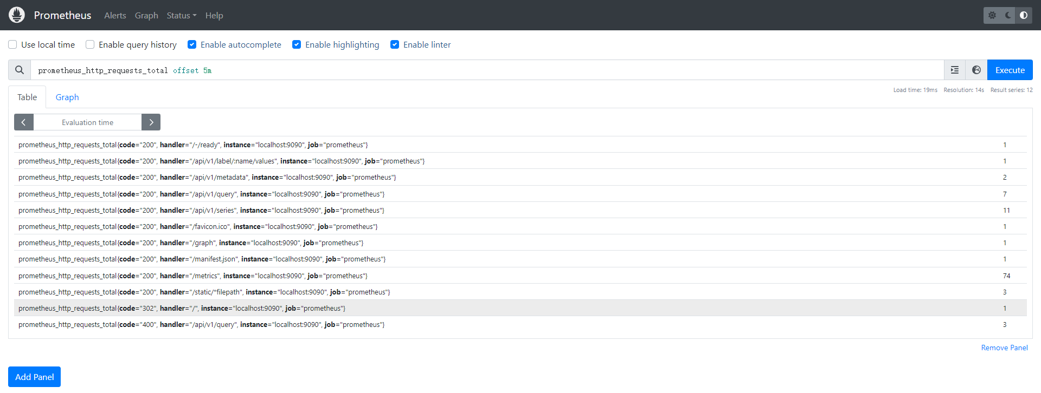Select the /favicon.ico handler row
1041x393 pixels.
(x=520, y=226)
